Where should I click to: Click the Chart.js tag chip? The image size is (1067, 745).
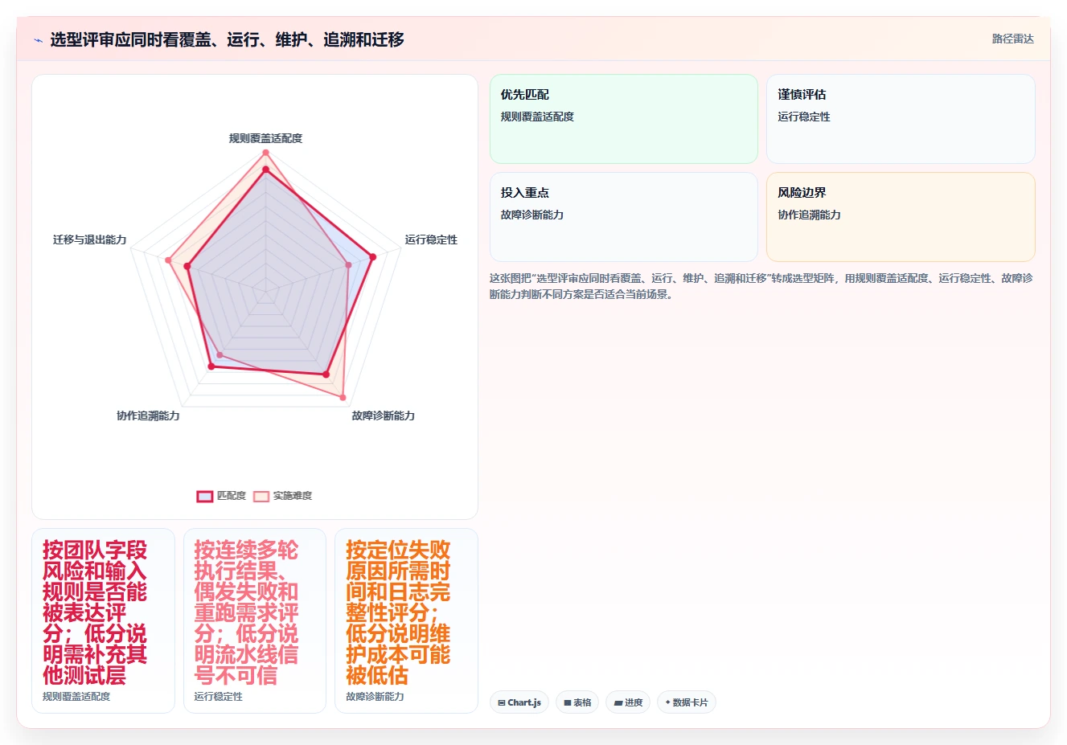(x=519, y=702)
